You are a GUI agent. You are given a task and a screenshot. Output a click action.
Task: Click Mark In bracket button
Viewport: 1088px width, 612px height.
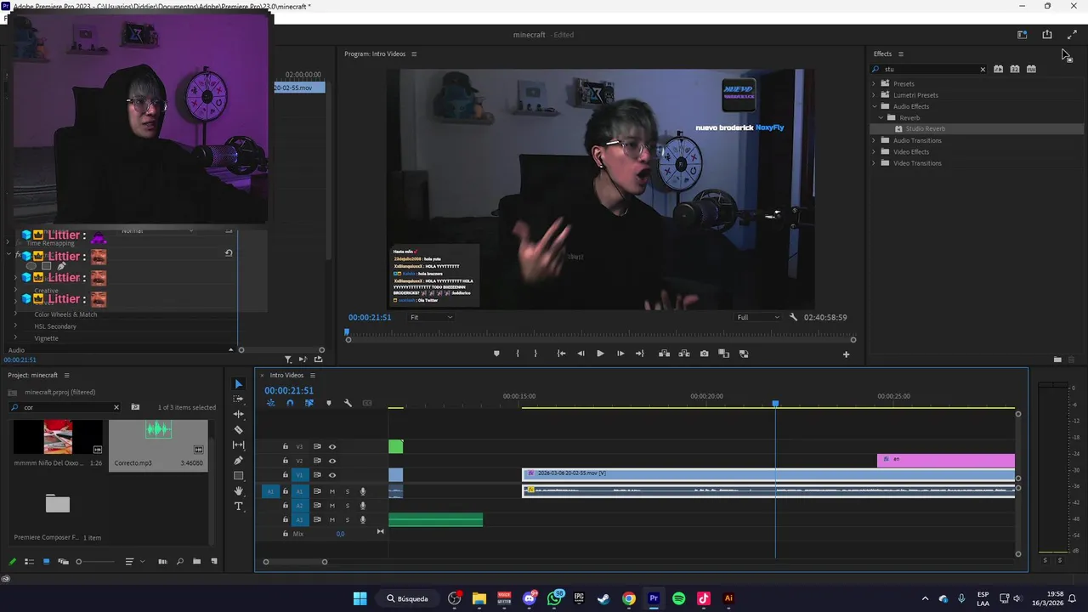517,354
